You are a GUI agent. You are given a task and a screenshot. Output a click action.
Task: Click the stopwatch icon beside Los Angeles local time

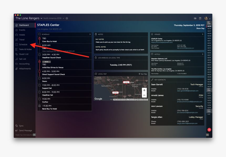(96, 58)
